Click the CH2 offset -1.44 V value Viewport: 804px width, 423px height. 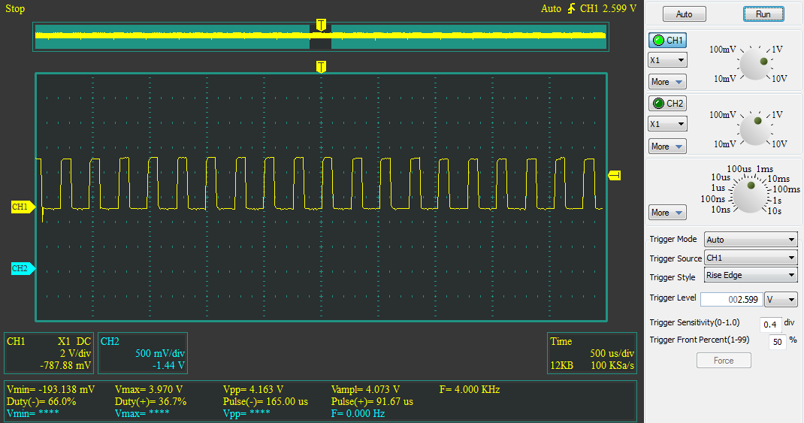tap(168, 366)
